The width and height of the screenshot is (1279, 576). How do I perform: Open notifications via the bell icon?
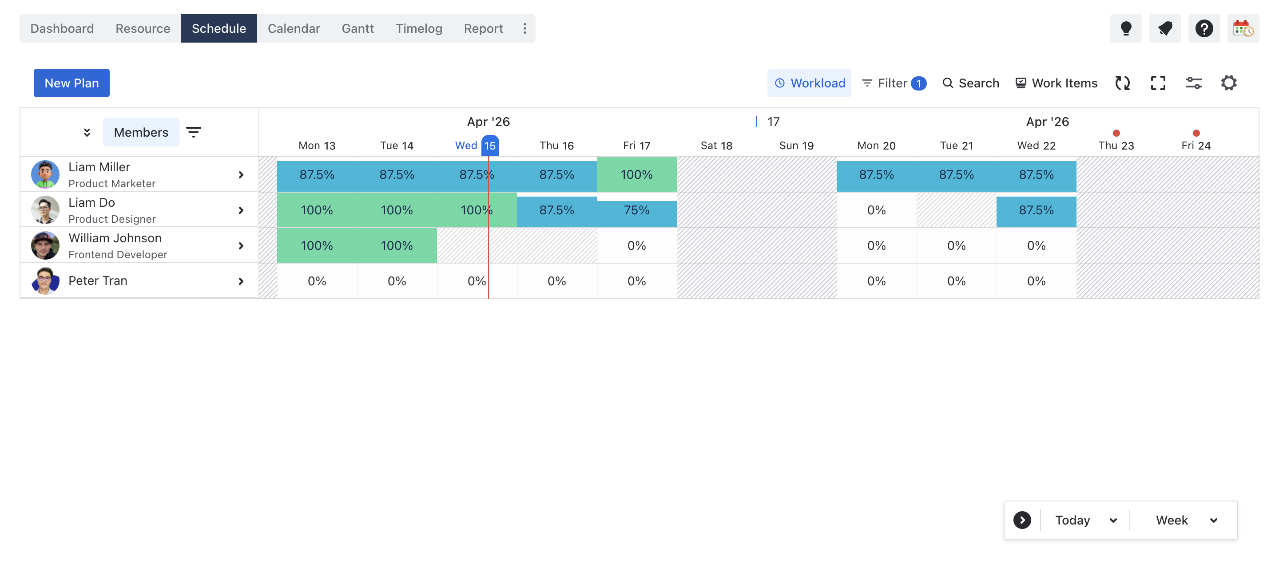1165,28
